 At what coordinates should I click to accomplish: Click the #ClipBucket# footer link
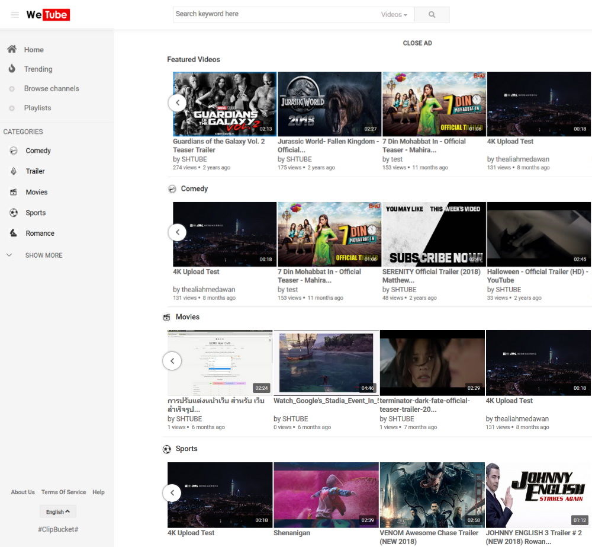[58, 529]
